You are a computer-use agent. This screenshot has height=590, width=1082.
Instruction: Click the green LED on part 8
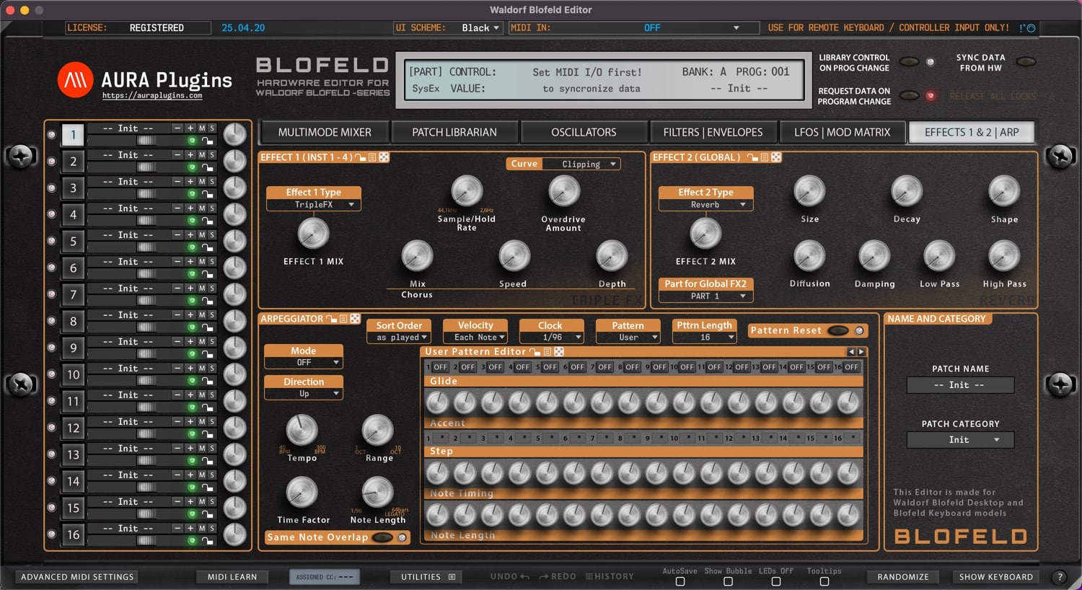pos(192,327)
